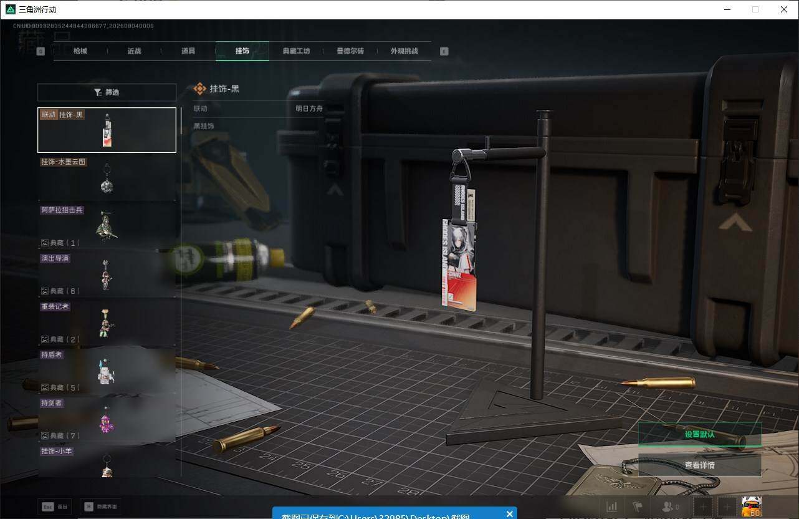This screenshot has height=519, width=799.
Task: Open the player avatar profile
Action: [752, 507]
